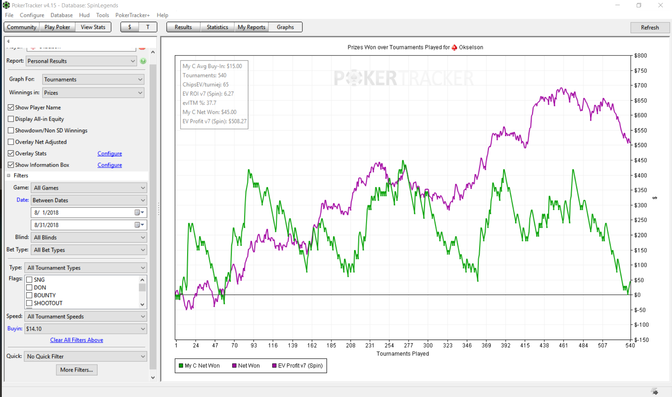Uncheck Show Player Name
This screenshot has height=397, width=672.
click(11, 107)
